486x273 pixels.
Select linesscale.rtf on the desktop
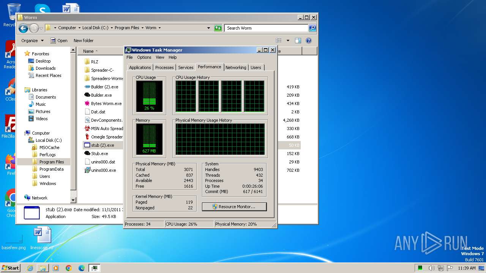point(42,238)
